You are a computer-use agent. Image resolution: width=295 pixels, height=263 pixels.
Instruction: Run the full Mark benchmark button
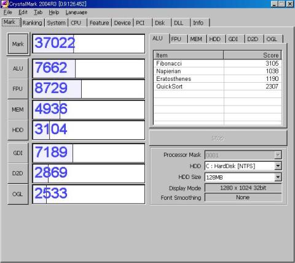tap(18, 44)
